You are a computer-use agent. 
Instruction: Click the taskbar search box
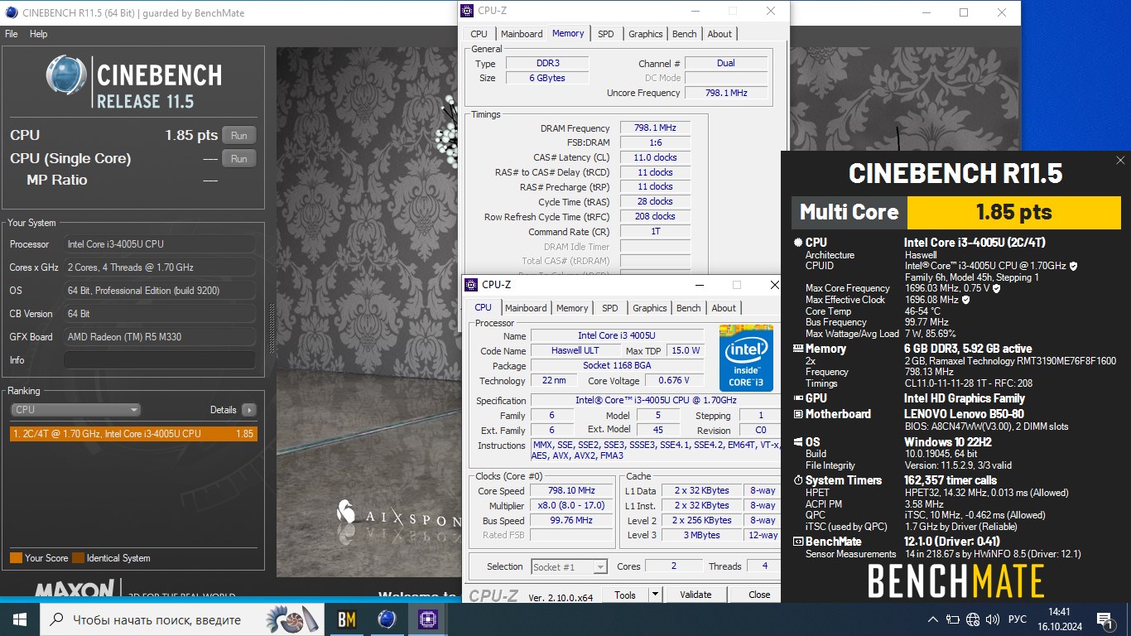(182, 619)
